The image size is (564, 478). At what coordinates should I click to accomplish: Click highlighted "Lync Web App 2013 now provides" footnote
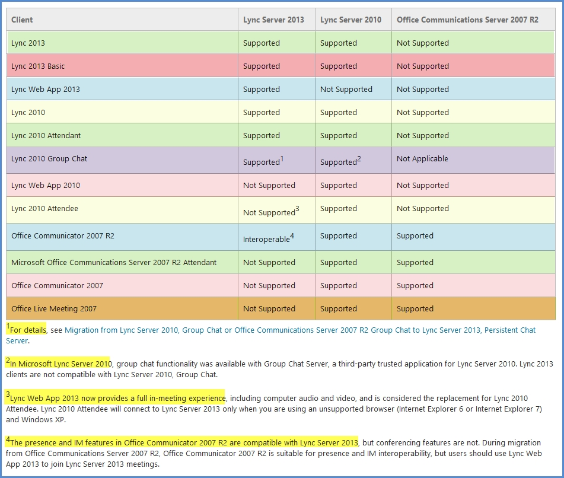115,397
